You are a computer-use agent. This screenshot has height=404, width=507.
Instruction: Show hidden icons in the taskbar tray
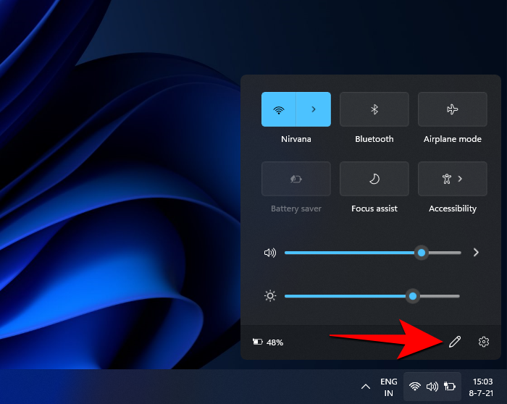[x=365, y=387]
